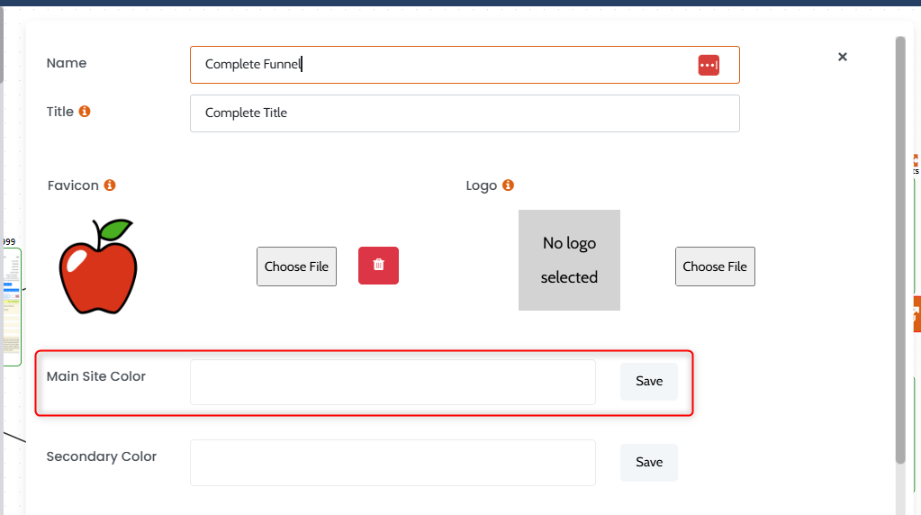The height and width of the screenshot is (515, 921).
Task: Save the Secondary Color
Action: click(648, 462)
